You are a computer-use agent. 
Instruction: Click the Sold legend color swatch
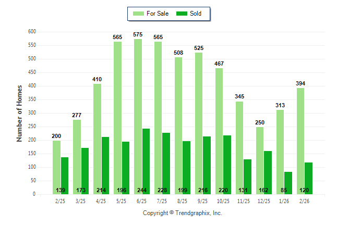(182, 14)
